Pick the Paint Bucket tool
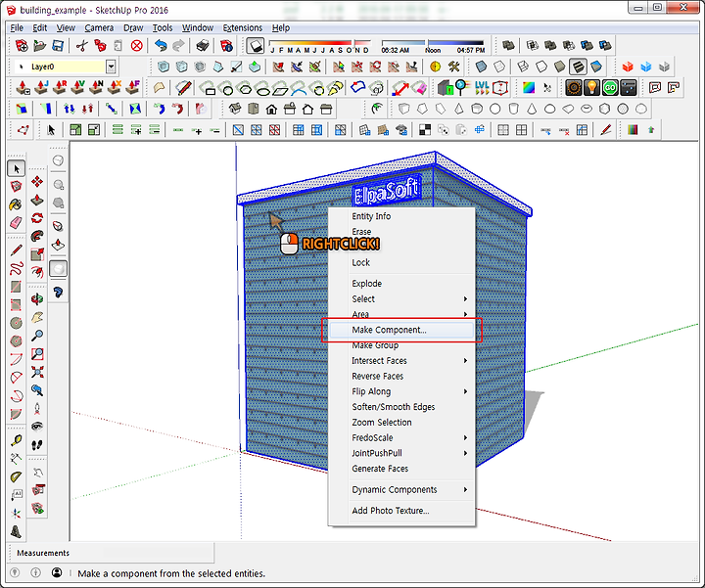 tap(16, 204)
